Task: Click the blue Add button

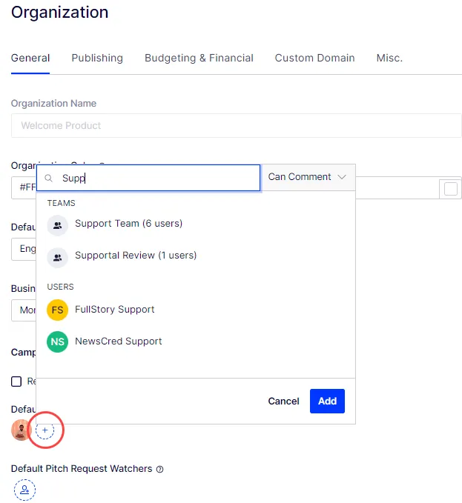Action: 327,401
